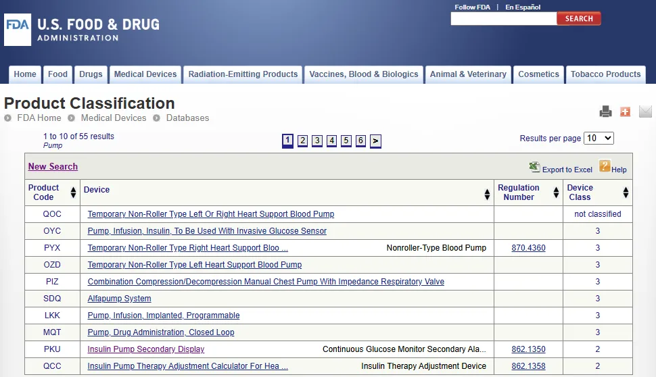
Task: Go to results page 4
Action: [332, 141]
